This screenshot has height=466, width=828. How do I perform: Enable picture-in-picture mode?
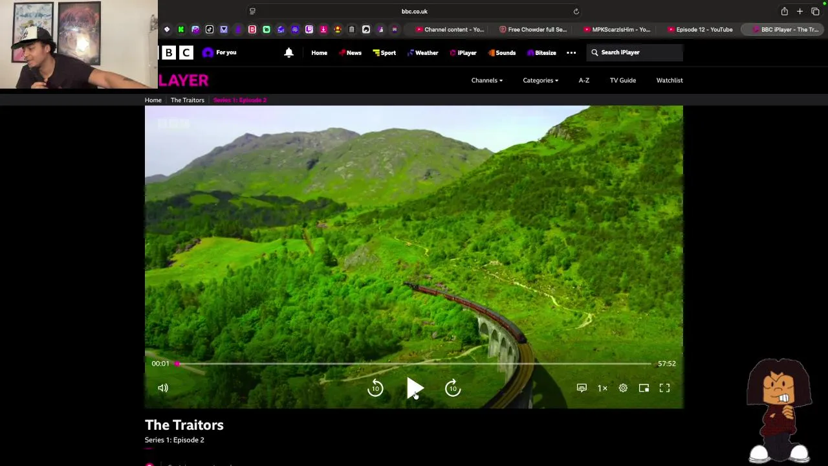pyautogui.click(x=644, y=388)
